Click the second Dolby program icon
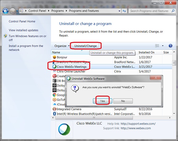 point(54,90)
